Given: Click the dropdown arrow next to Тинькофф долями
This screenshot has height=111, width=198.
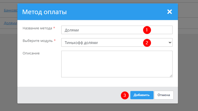Looking at the screenshot, I should (x=170, y=42).
